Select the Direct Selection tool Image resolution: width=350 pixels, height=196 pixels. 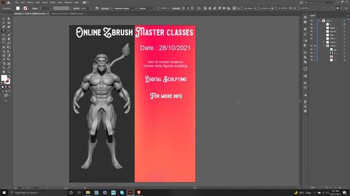point(9,19)
